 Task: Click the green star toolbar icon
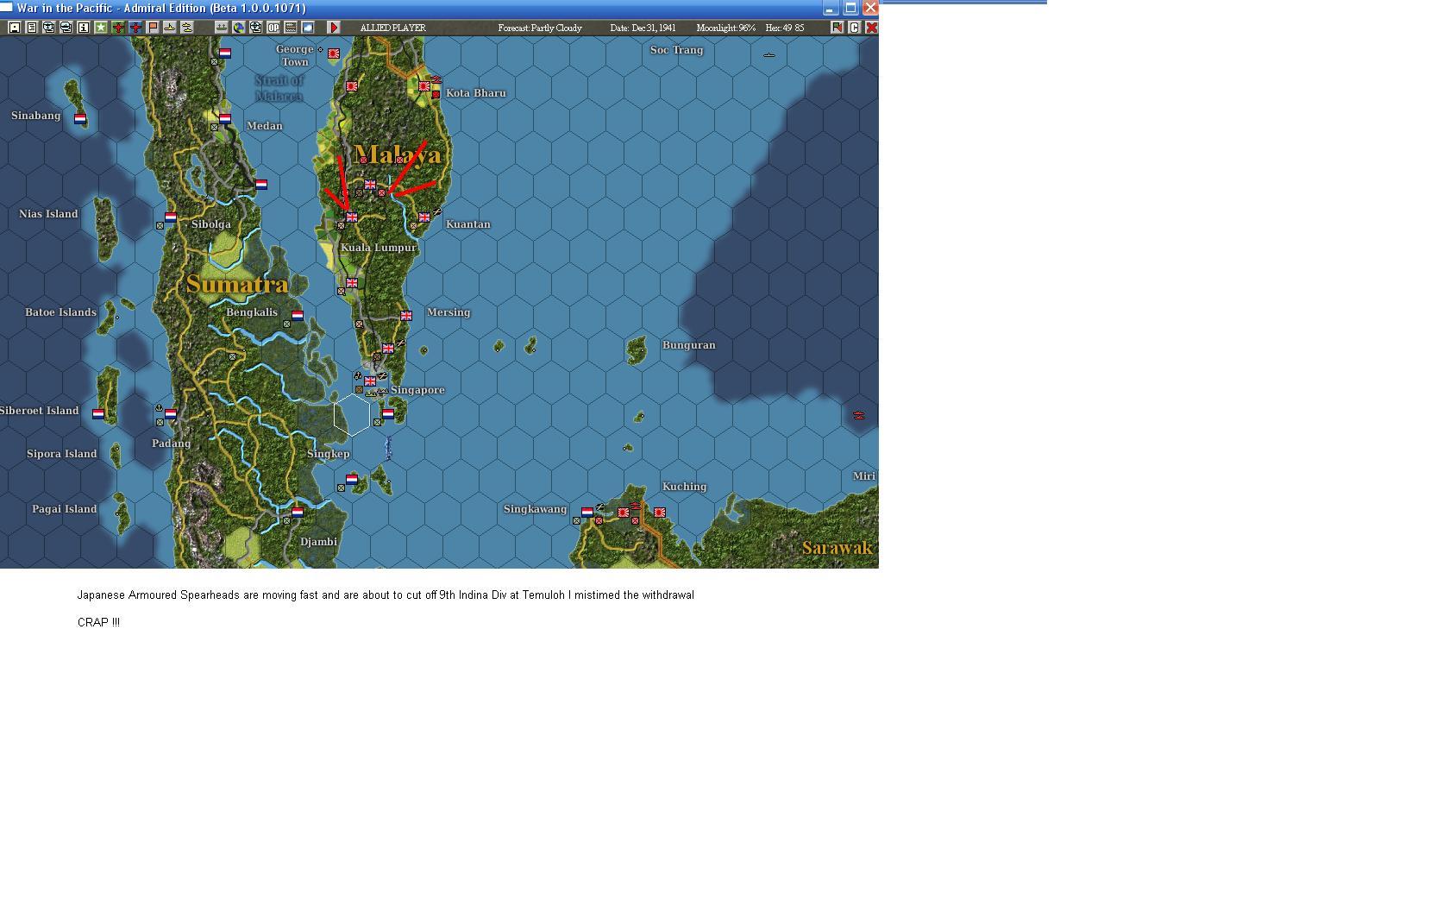pyautogui.click(x=101, y=28)
